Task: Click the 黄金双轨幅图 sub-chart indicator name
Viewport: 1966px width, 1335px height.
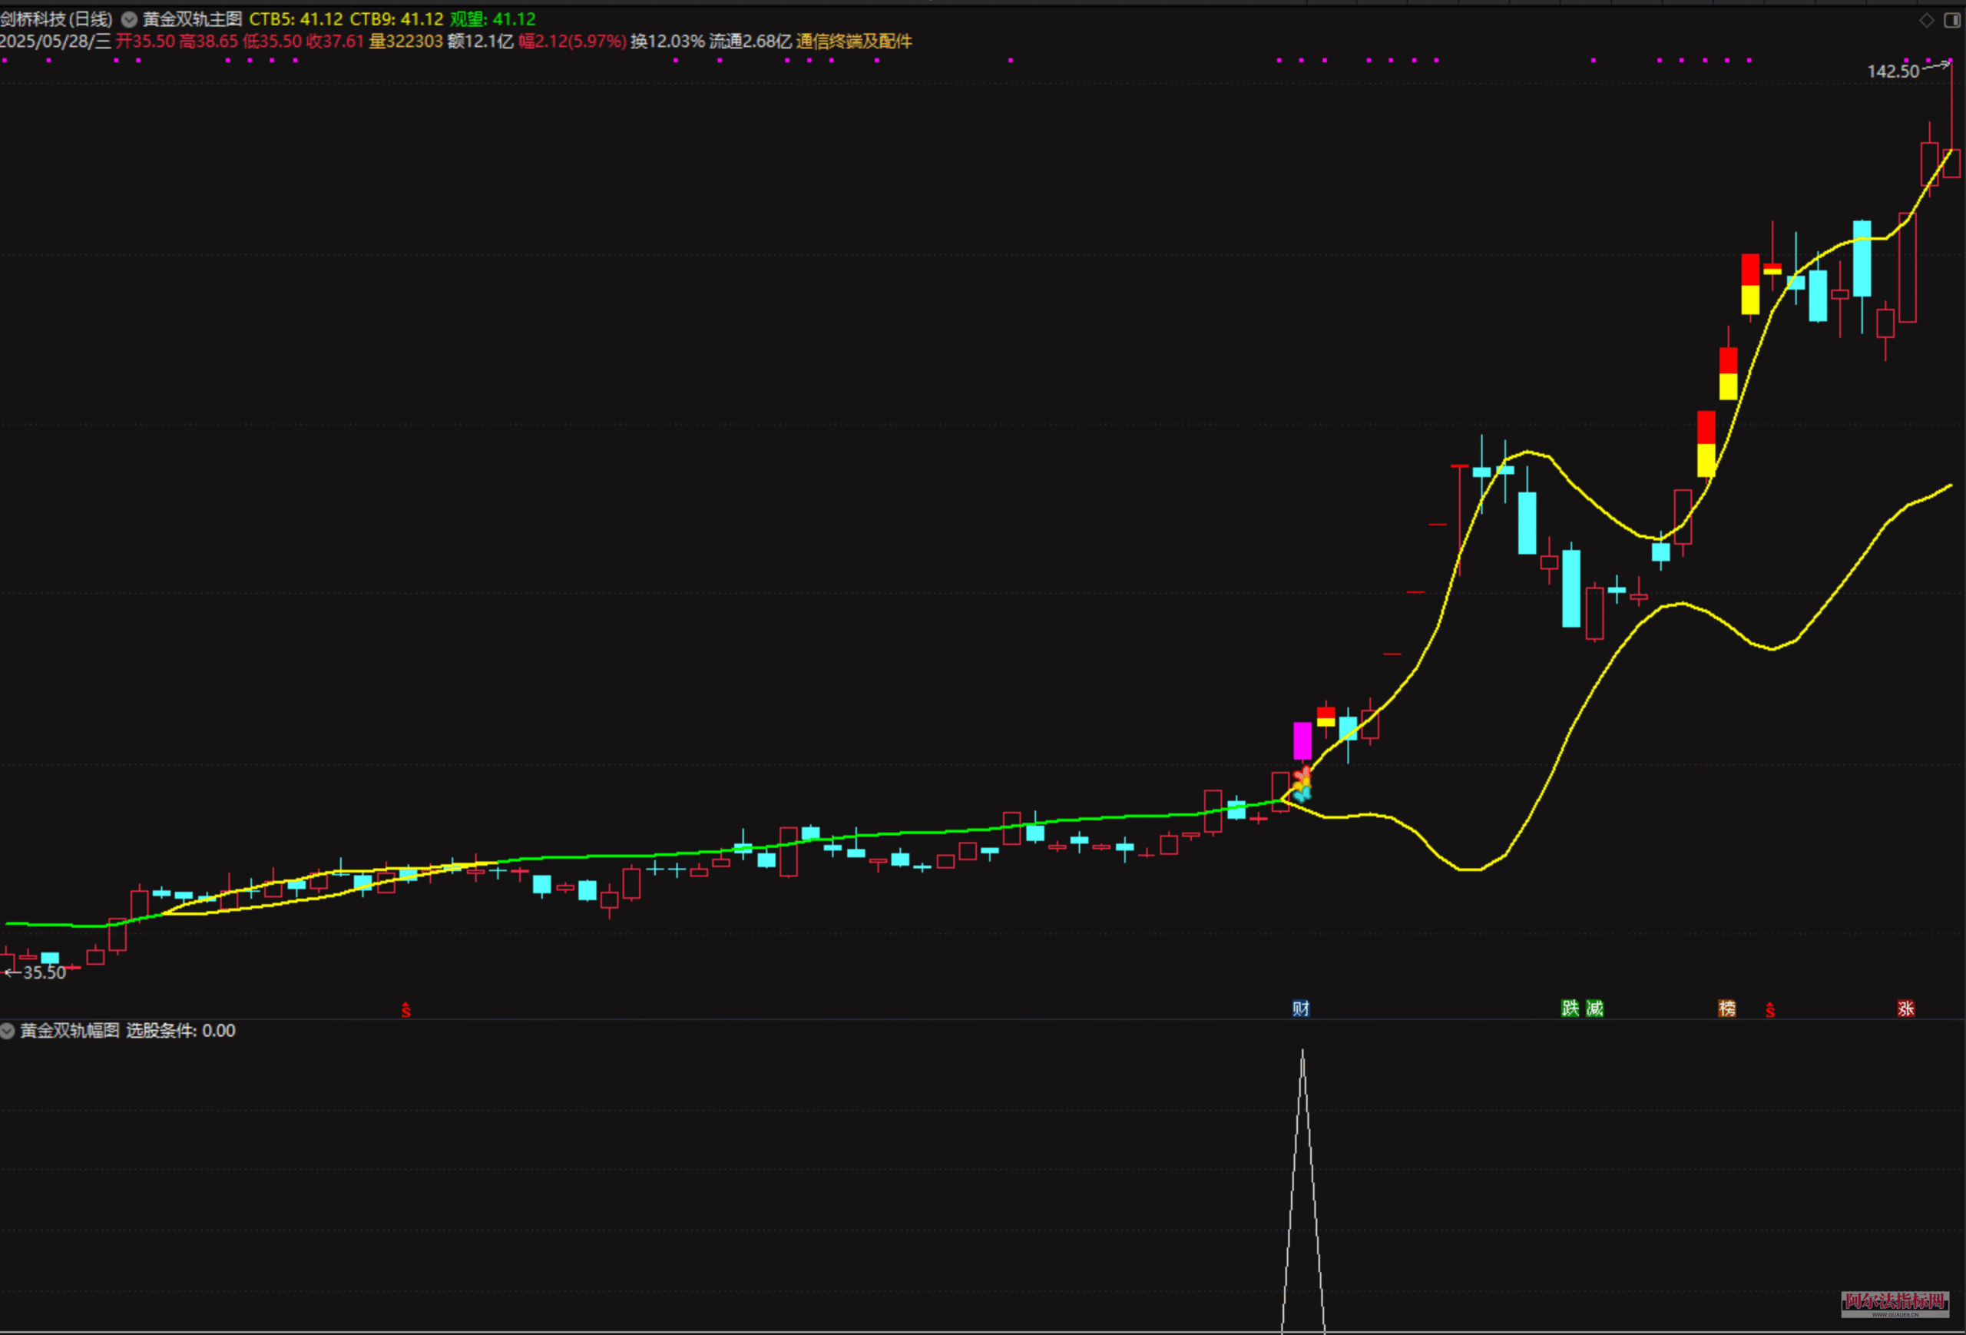Action: pos(70,1030)
